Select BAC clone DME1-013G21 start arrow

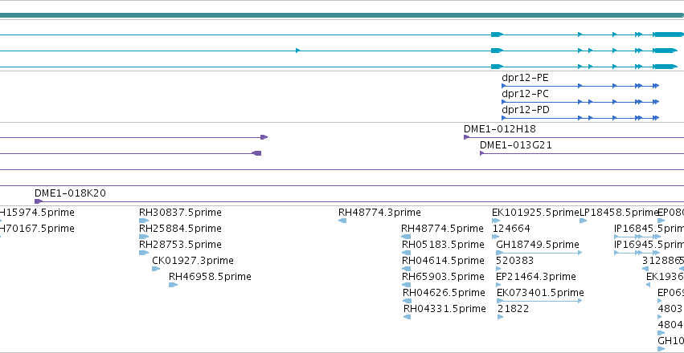click(x=482, y=153)
